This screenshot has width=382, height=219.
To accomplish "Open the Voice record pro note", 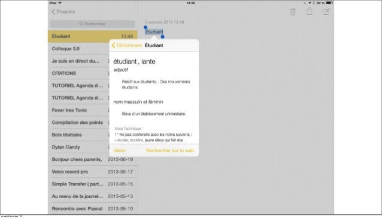I will click(x=93, y=172).
